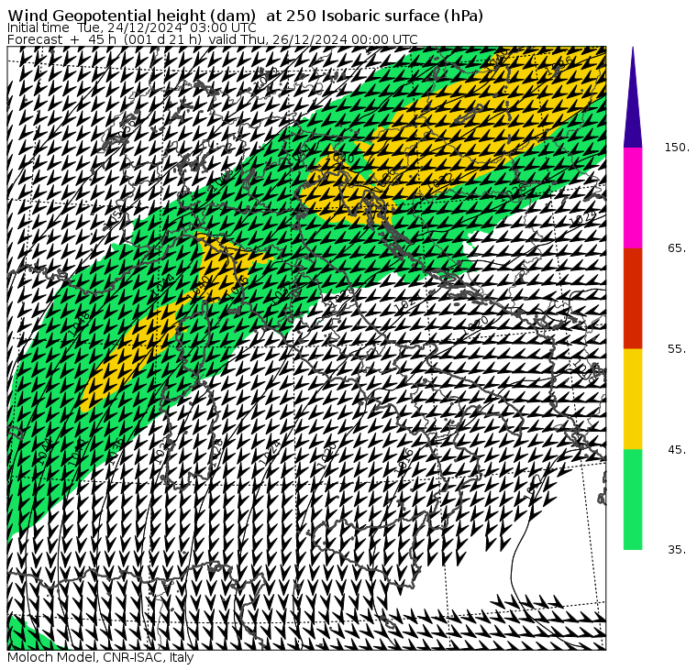Click the green 35-45 color band in legend
This screenshot has height=670, width=697.
pos(633,500)
